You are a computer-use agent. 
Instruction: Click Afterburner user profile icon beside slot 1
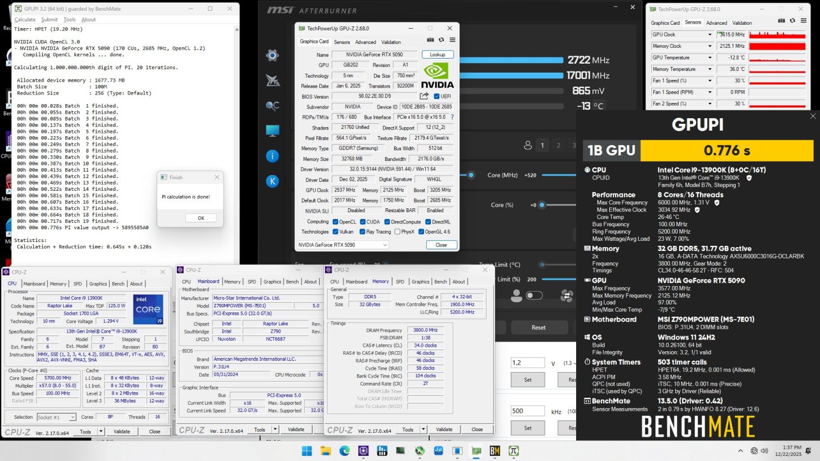click(x=528, y=145)
